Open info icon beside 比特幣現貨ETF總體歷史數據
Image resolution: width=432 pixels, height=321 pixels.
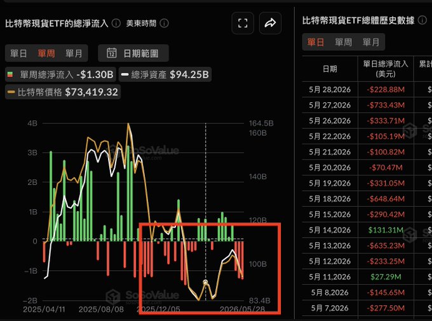pos(422,20)
